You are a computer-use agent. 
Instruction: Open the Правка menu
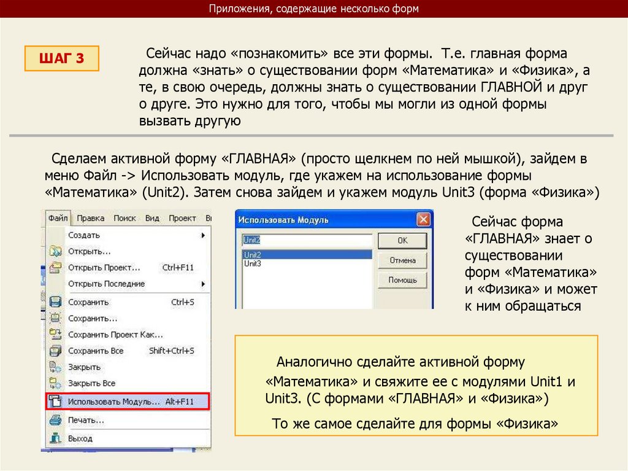point(91,218)
